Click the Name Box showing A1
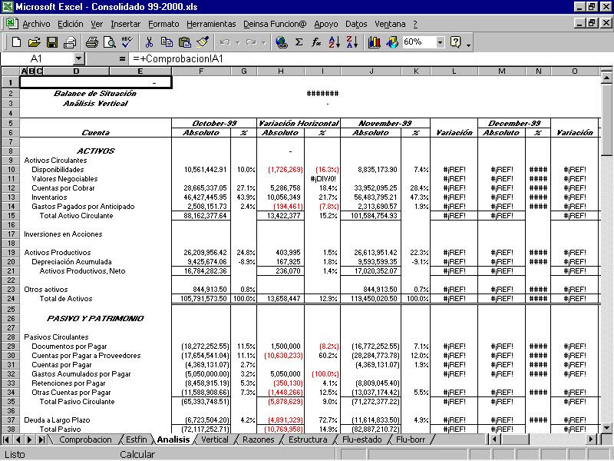The width and height of the screenshot is (614, 461). [37, 59]
